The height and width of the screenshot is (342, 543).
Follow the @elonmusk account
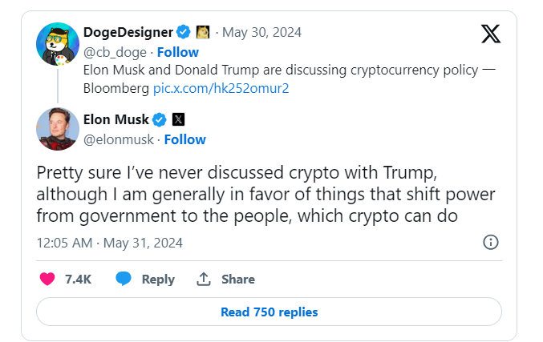pyautogui.click(x=185, y=139)
